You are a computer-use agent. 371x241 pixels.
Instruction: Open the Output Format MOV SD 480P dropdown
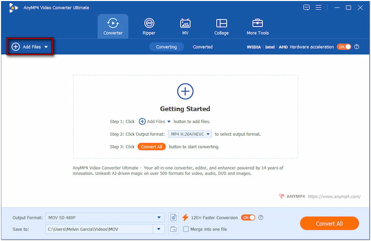105,218
